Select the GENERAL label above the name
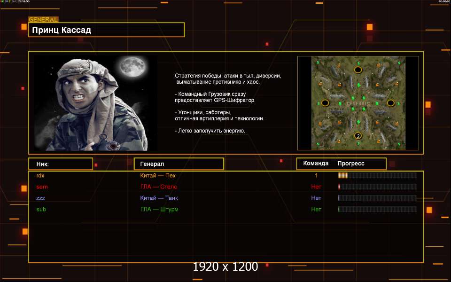This screenshot has height=282, width=451. point(43,20)
